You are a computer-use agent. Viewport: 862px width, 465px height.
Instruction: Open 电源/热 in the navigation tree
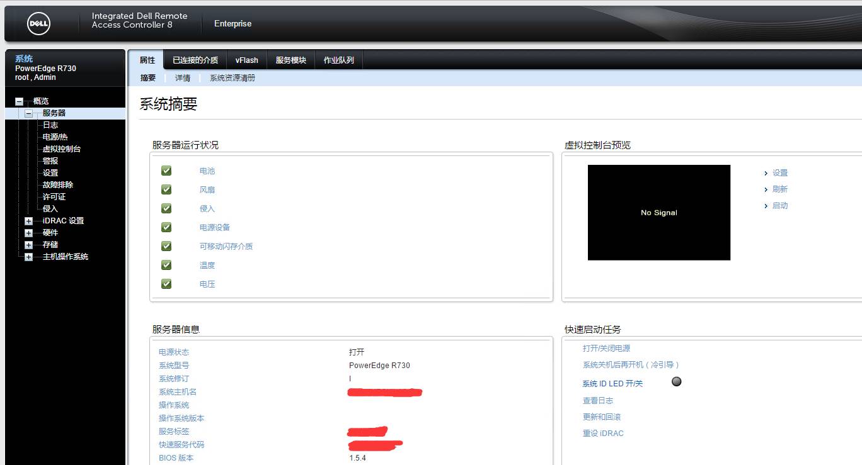tap(55, 137)
